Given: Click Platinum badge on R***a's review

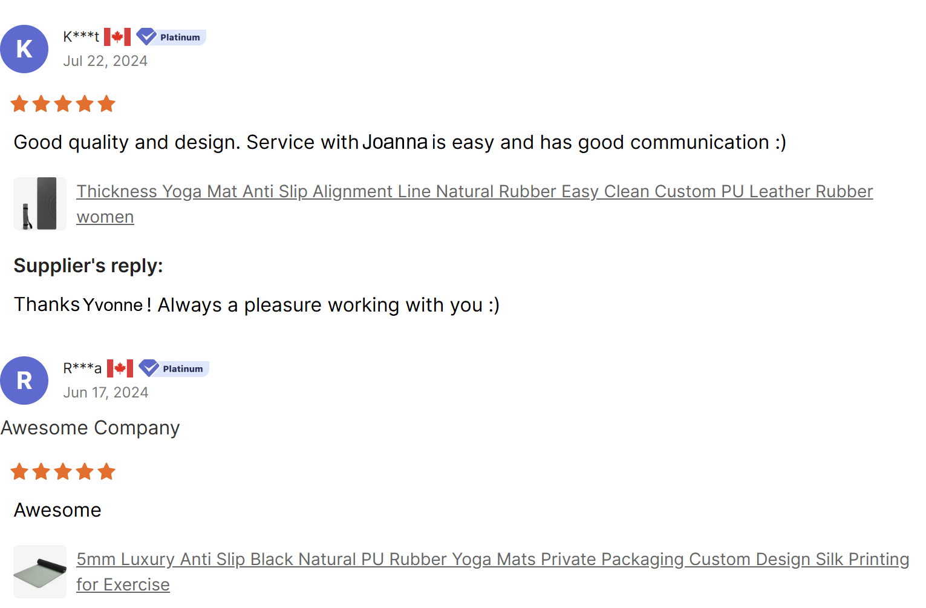Looking at the screenshot, I should [x=174, y=368].
